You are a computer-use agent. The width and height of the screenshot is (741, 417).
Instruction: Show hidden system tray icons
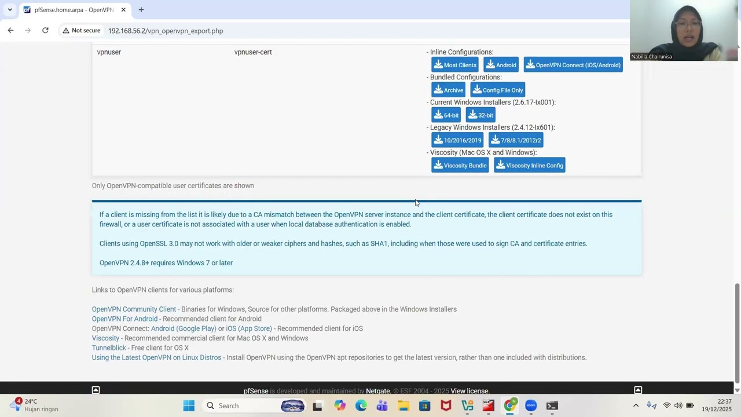(x=636, y=405)
